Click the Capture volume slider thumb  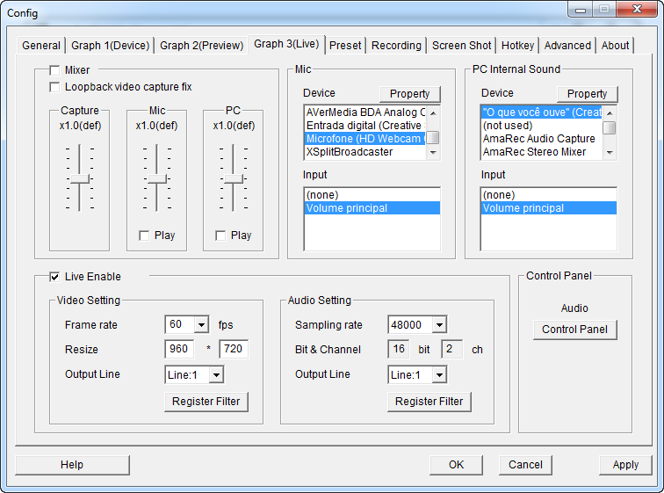[x=80, y=178]
